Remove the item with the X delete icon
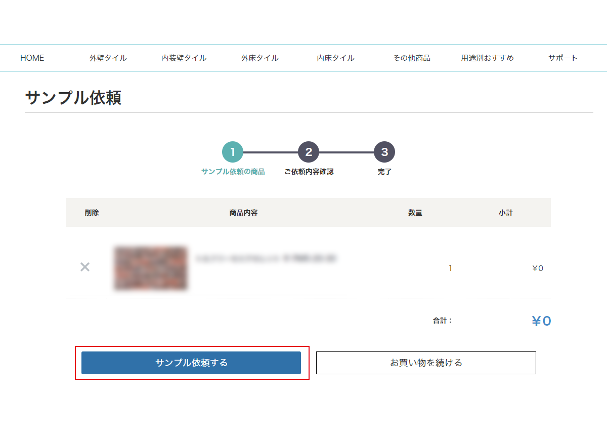607x433 pixels. coord(85,267)
